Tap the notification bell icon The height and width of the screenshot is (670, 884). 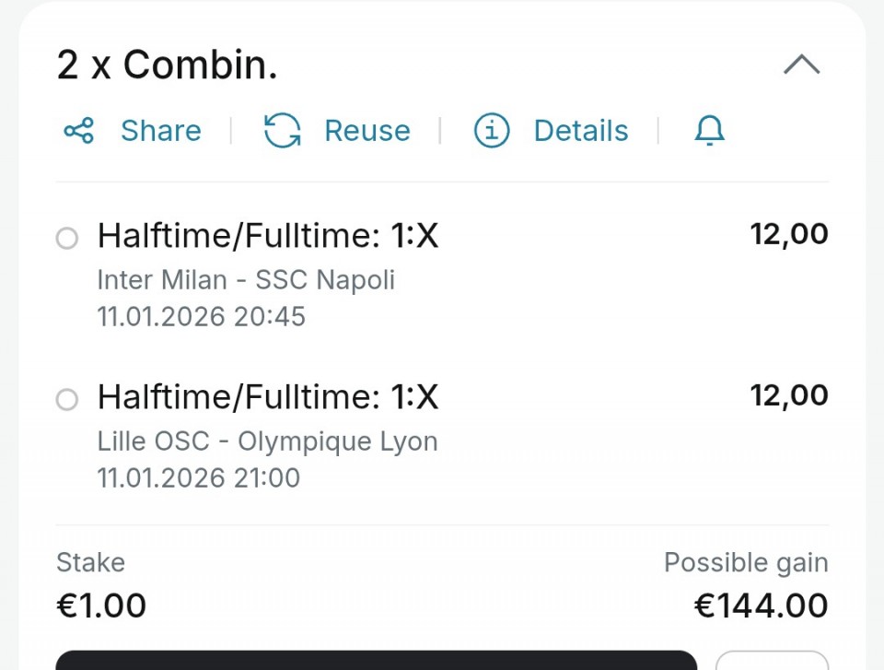pos(709,131)
